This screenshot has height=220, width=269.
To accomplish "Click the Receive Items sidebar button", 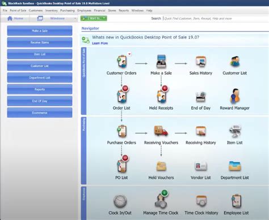I will pyautogui.click(x=40, y=42).
